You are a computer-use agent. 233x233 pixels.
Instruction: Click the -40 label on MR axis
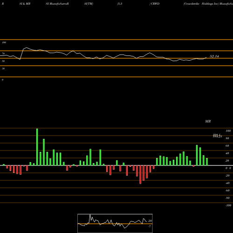coord(227,183)
